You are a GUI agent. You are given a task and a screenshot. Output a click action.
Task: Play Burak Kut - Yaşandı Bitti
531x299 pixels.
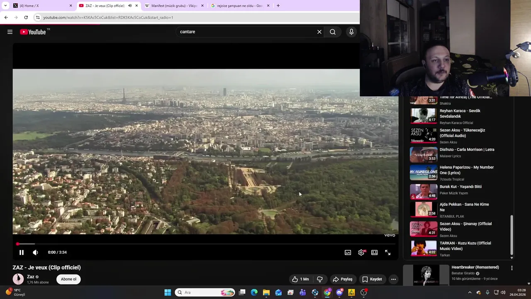point(424,192)
